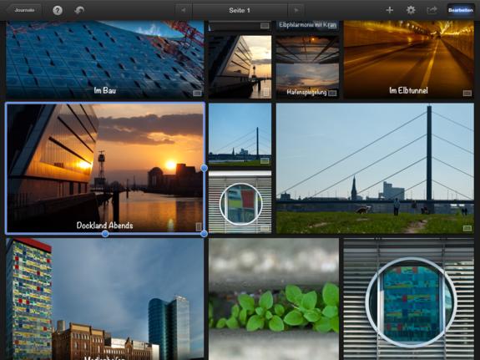Viewport: 480px width, 360px height.
Task: Open the Seite 1 page selector
Action: click(240, 10)
